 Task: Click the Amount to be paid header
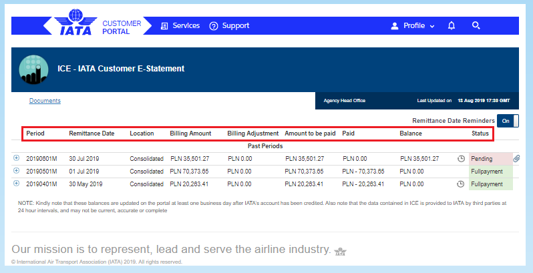(x=310, y=133)
